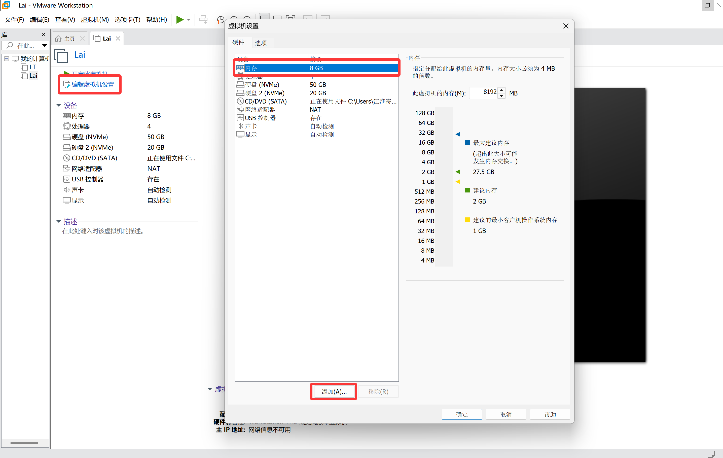The height and width of the screenshot is (458, 723).
Task: Click the 我的计算机 computer icon in library tree
Action: click(15, 59)
